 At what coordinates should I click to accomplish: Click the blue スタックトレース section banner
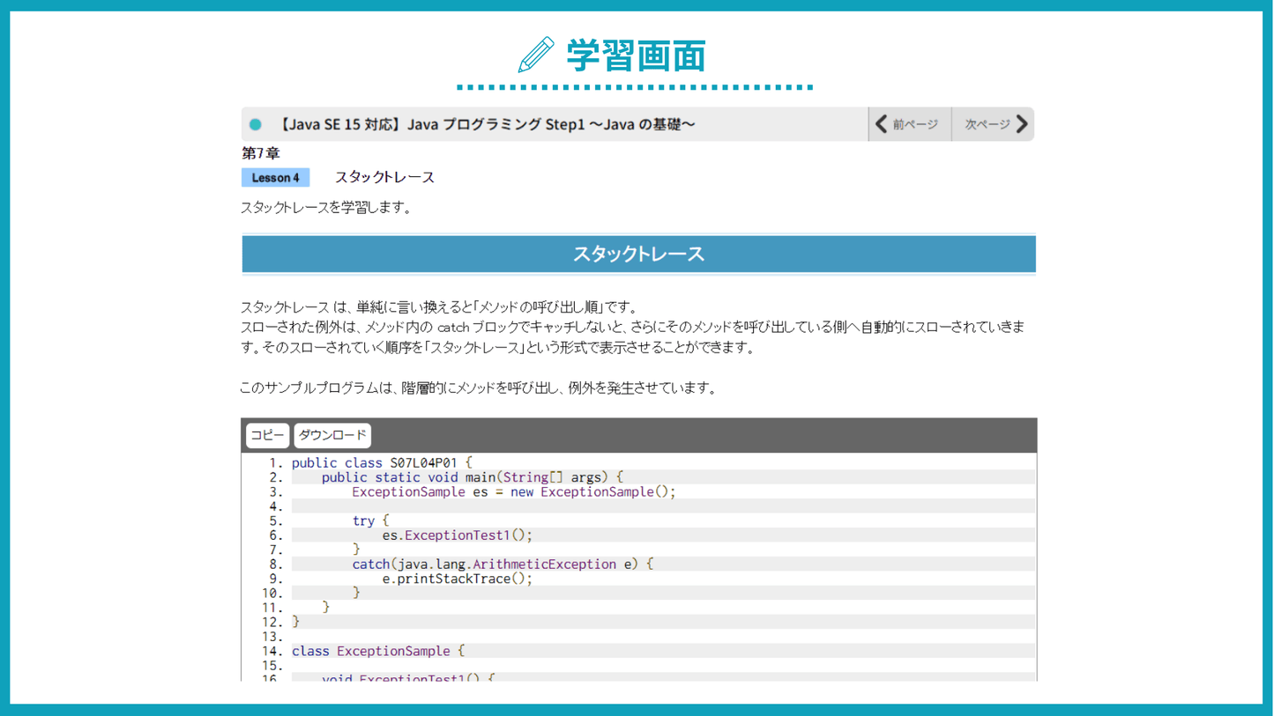point(638,255)
